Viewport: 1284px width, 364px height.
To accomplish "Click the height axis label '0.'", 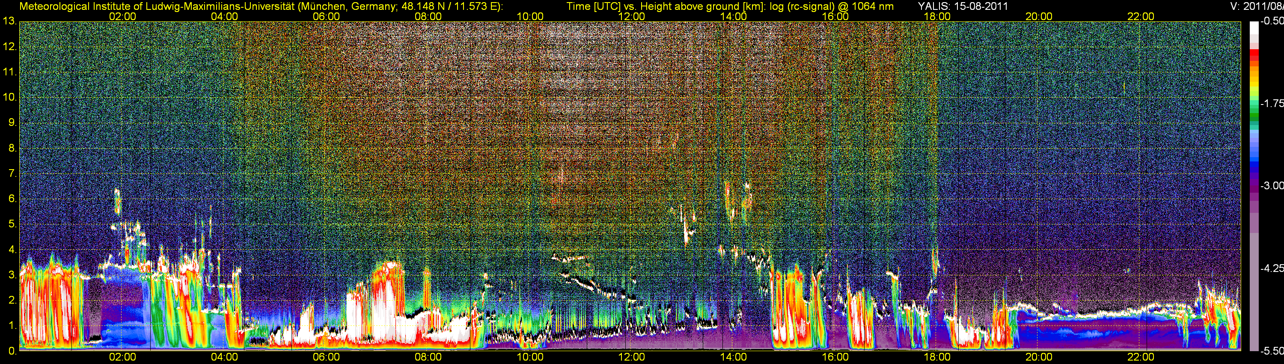I will 12,351.
